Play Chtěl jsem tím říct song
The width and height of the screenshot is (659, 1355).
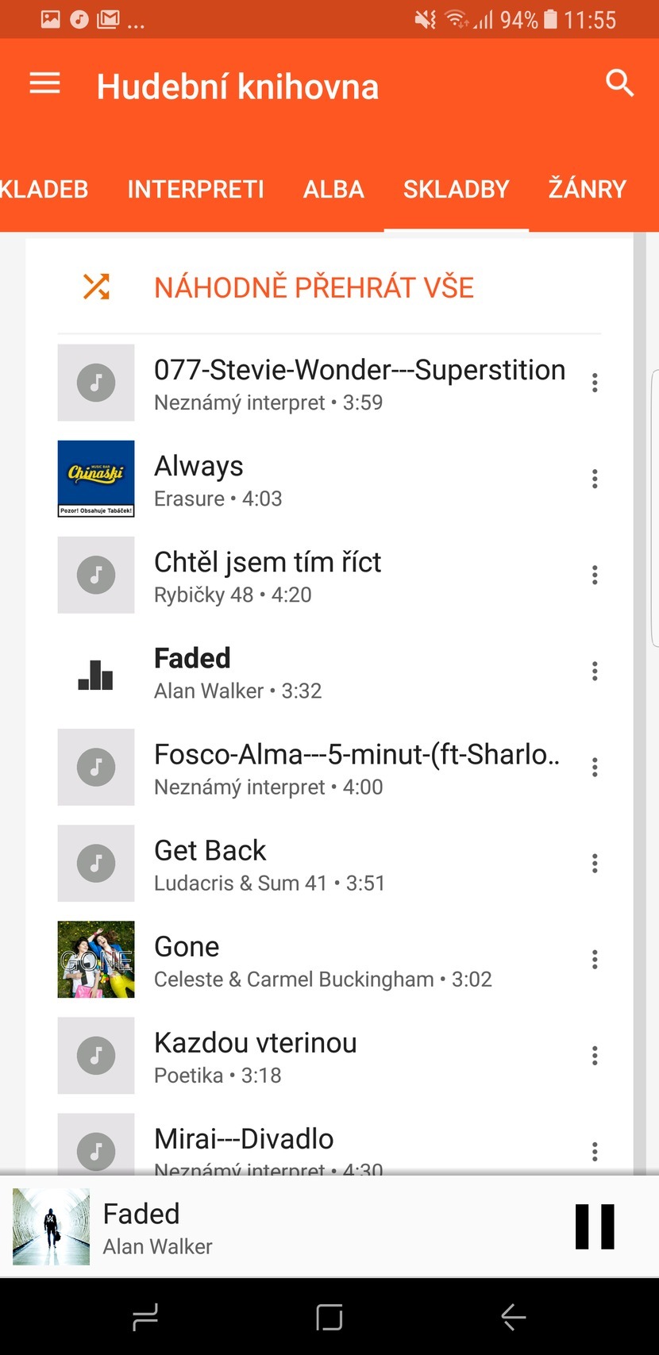point(268,563)
